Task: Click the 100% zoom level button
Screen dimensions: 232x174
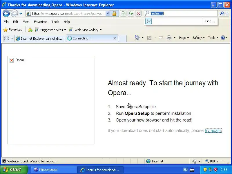Action: [x=212, y=161]
